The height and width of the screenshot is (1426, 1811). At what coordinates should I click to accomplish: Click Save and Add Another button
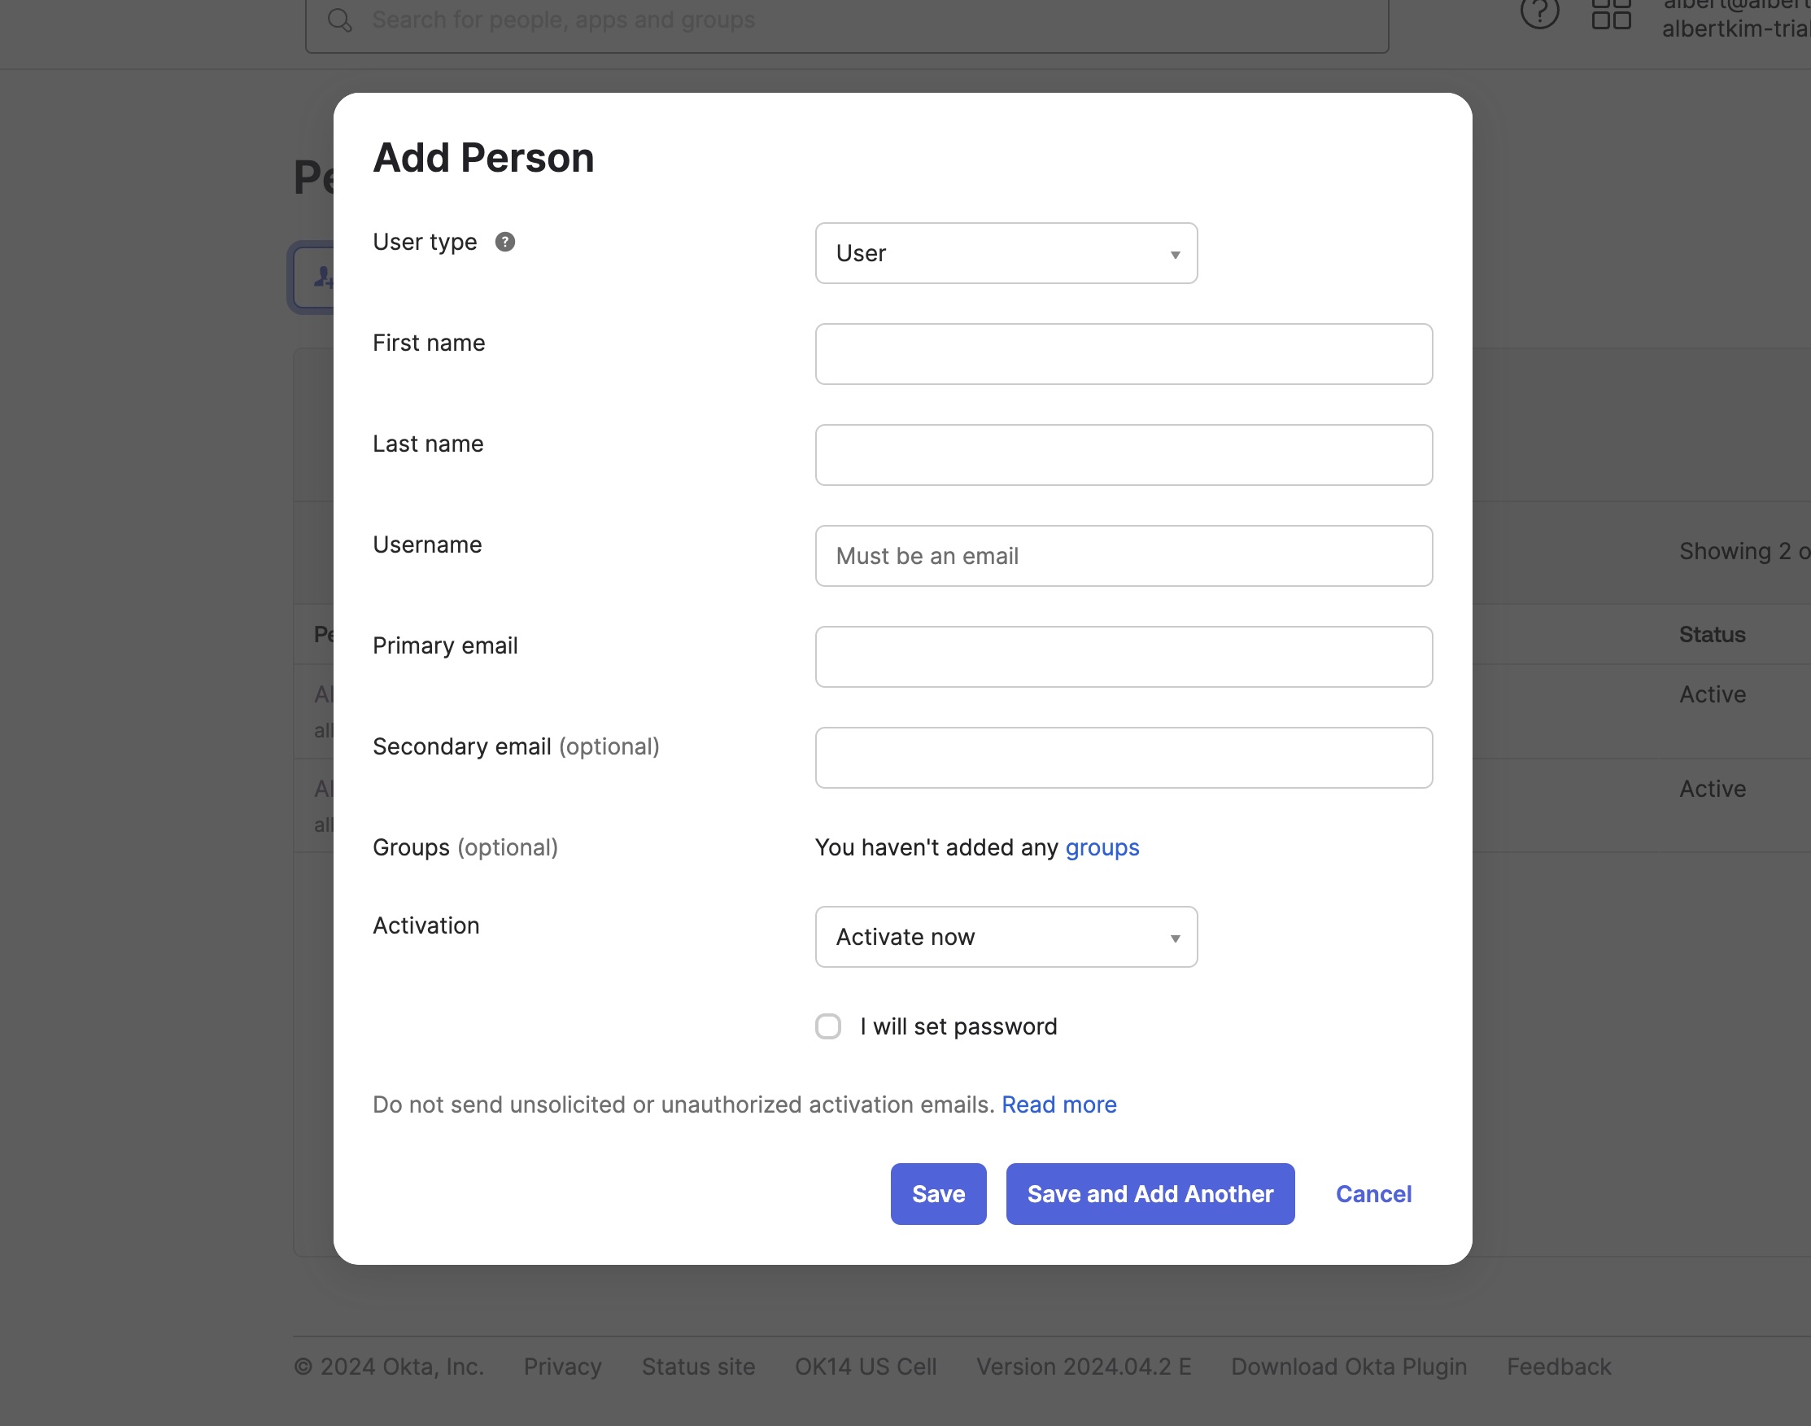(x=1150, y=1194)
